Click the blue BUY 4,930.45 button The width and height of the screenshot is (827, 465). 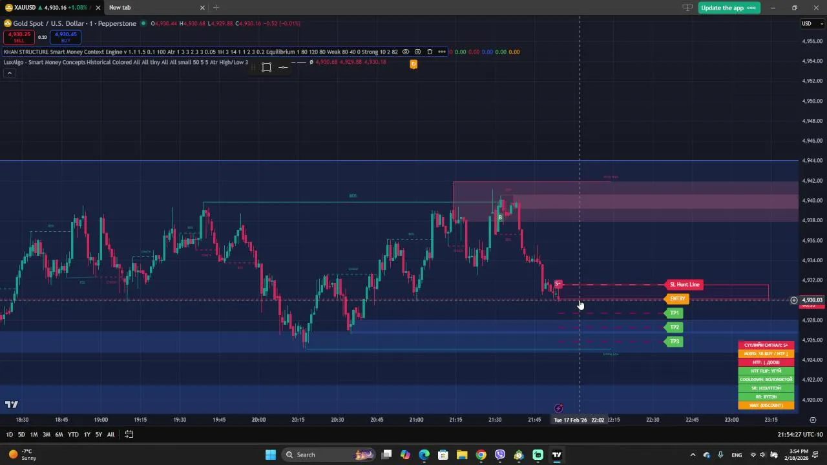[x=66, y=37]
